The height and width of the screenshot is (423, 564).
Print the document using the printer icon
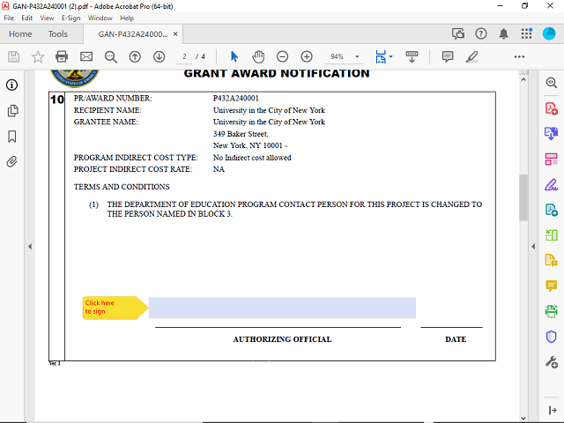(x=61, y=56)
